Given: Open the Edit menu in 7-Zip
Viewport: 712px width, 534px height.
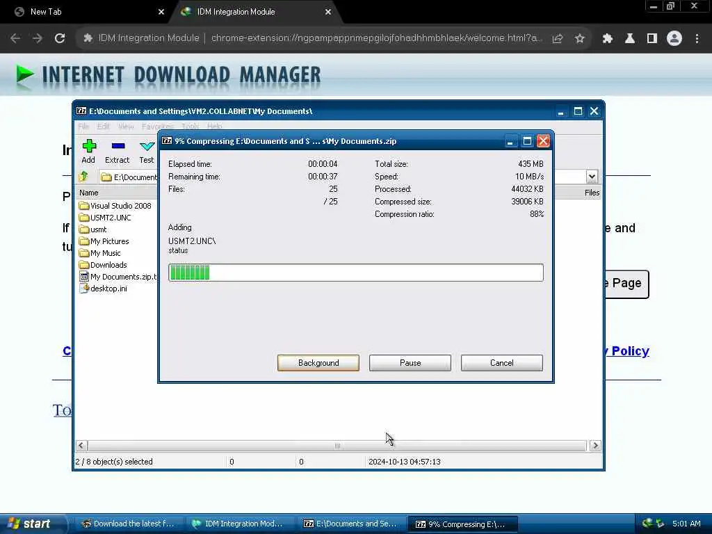Looking at the screenshot, I should [103, 127].
